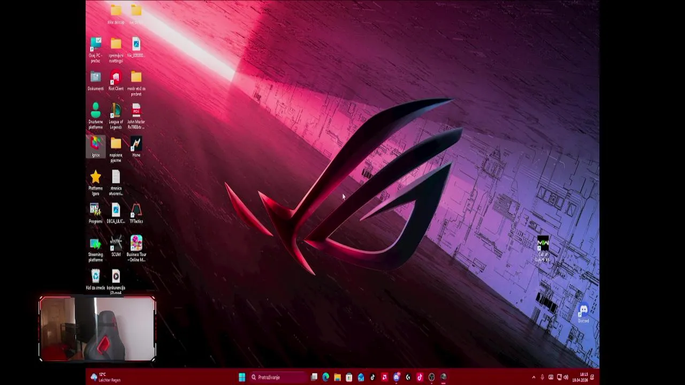Open Platforme Igara star icon
Image resolution: width=685 pixels, height=385 pixels.
pyautogui.click(x=95, y=183)
